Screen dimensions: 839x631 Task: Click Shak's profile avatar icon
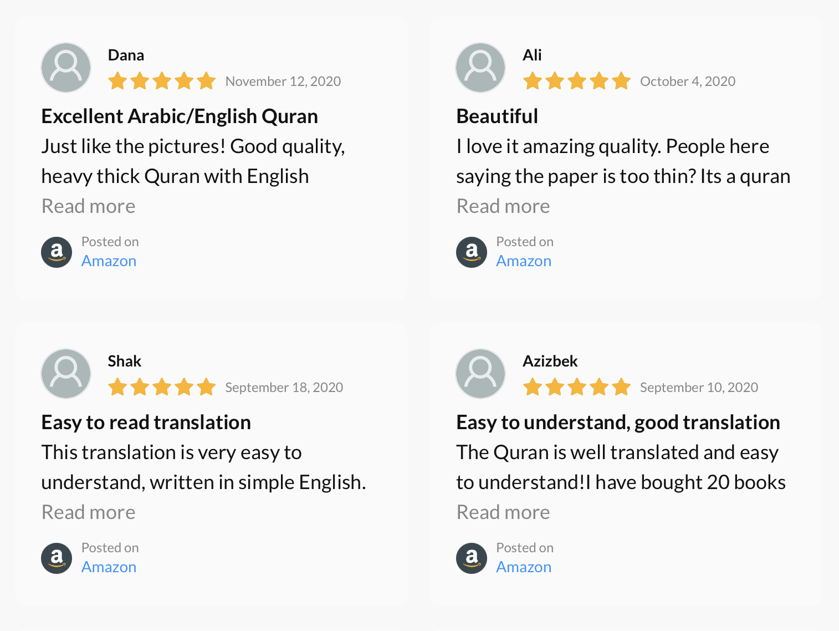(x=66, y=374)
